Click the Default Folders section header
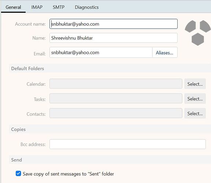Viewport: 211px width, 183px height. (x=27, y=68)
